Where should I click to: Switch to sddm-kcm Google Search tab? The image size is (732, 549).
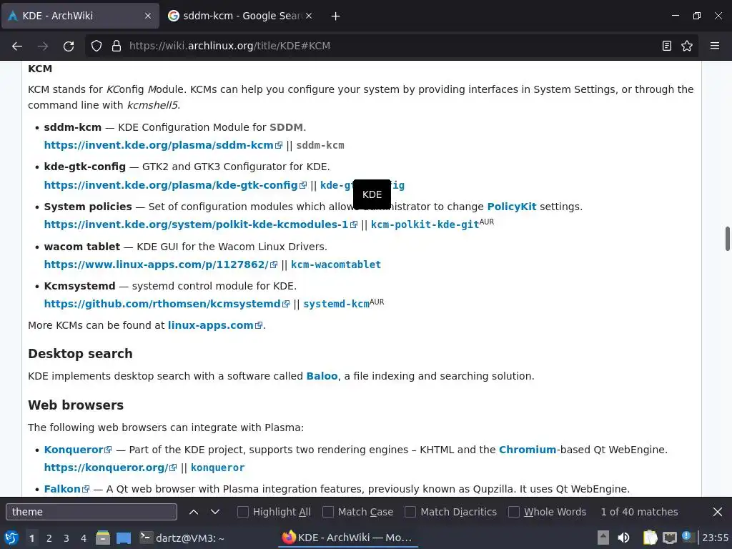pyautogui.click(x=241, y=16)
